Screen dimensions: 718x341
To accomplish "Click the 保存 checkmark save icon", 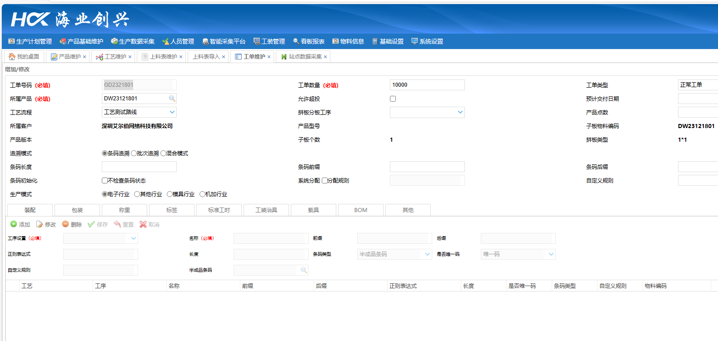I will tap(91, 224).
